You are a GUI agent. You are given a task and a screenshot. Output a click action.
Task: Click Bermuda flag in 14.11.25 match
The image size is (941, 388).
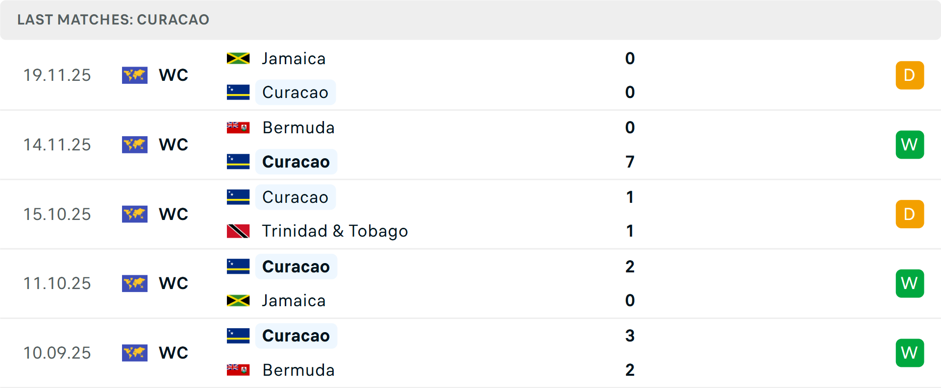click(x=238, y=128)
